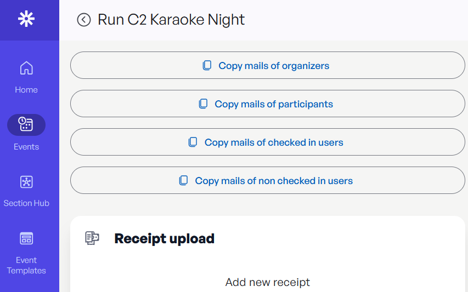This screenshot has height=292, width=468.
Task: Open Section Hub label in sidebar
Action: tap(26, 203)
